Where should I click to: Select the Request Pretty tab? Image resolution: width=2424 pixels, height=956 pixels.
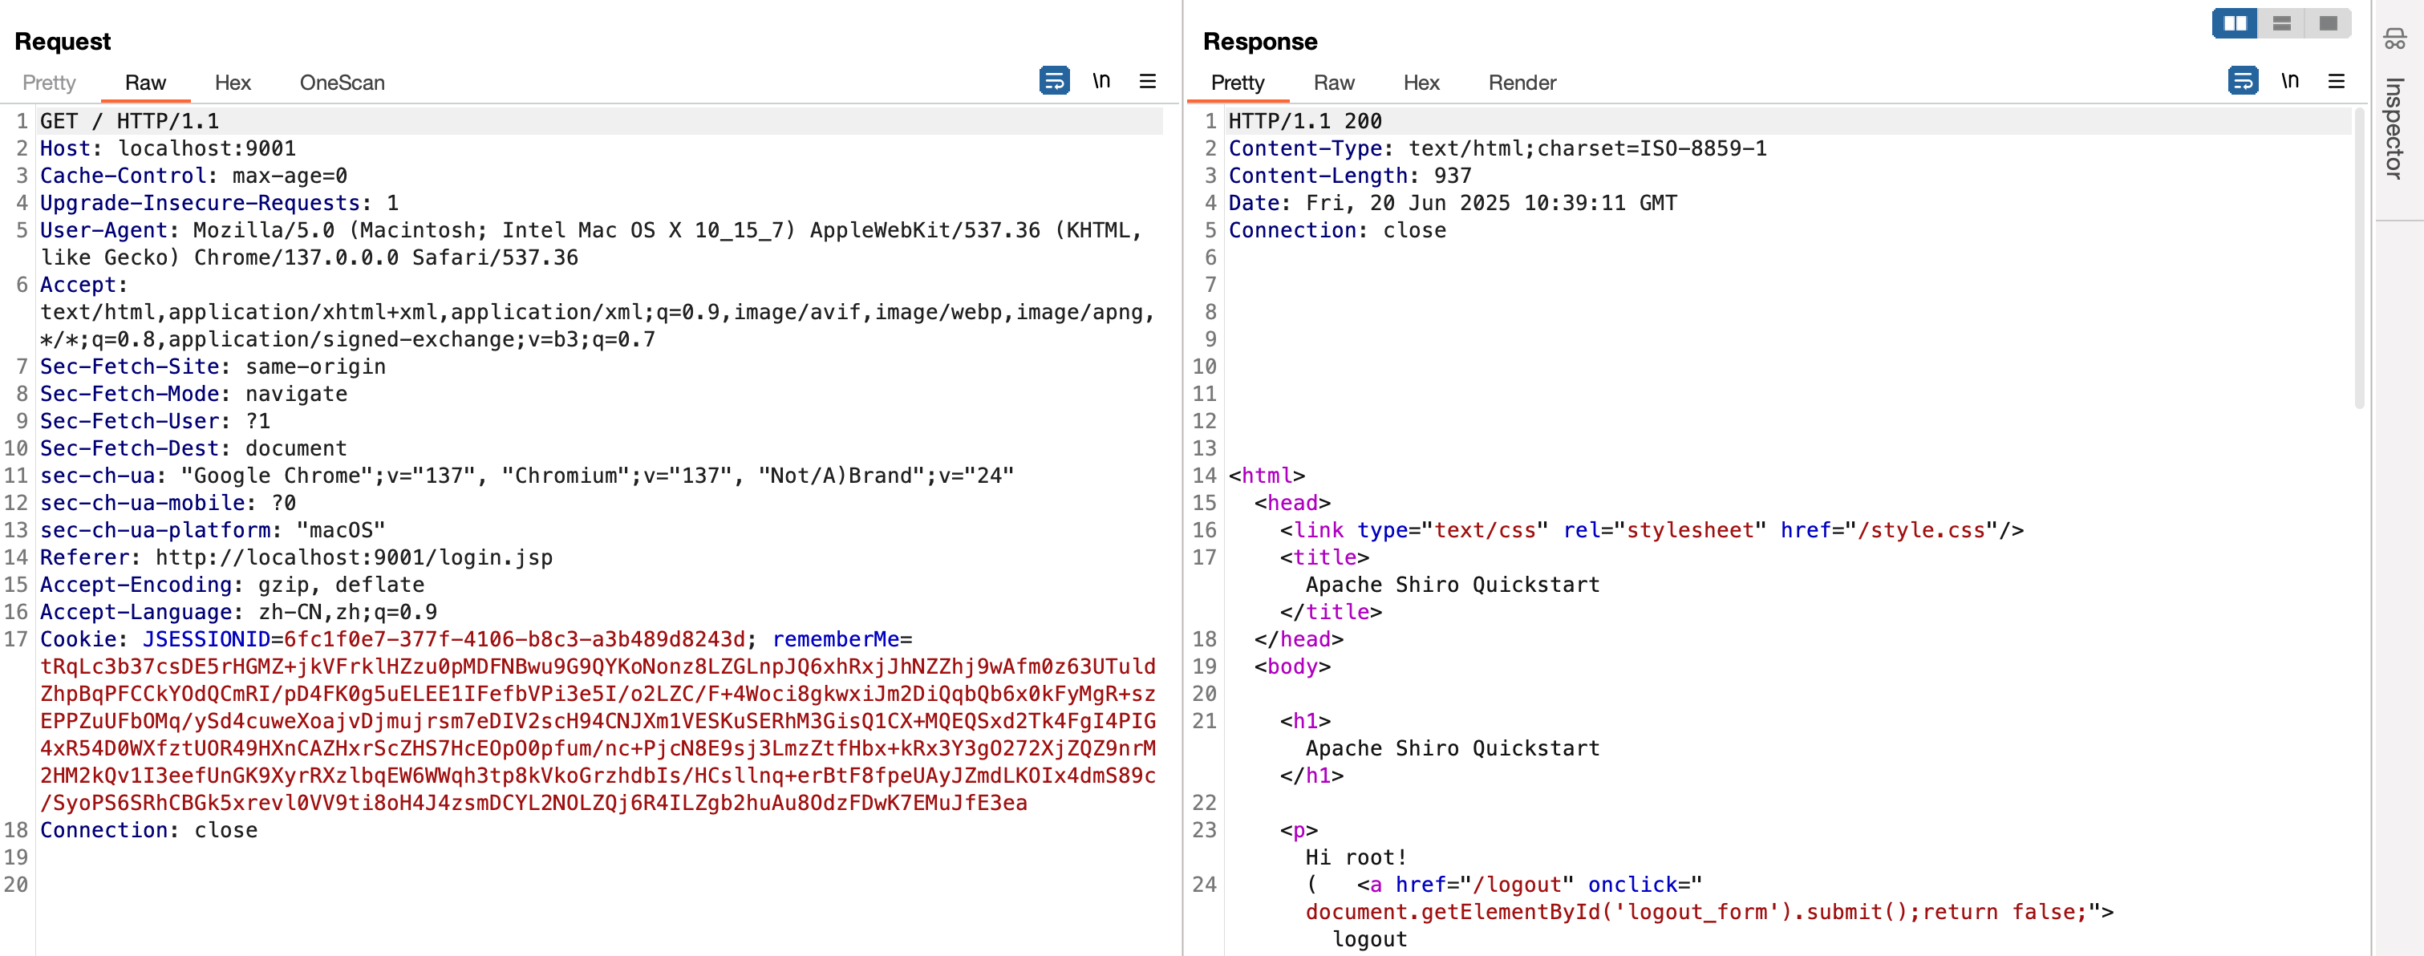point(49,83)
